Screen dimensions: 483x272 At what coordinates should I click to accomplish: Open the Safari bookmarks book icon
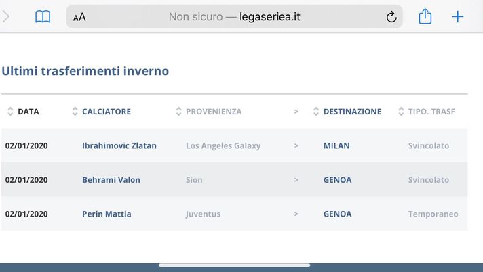pos(43,18)
